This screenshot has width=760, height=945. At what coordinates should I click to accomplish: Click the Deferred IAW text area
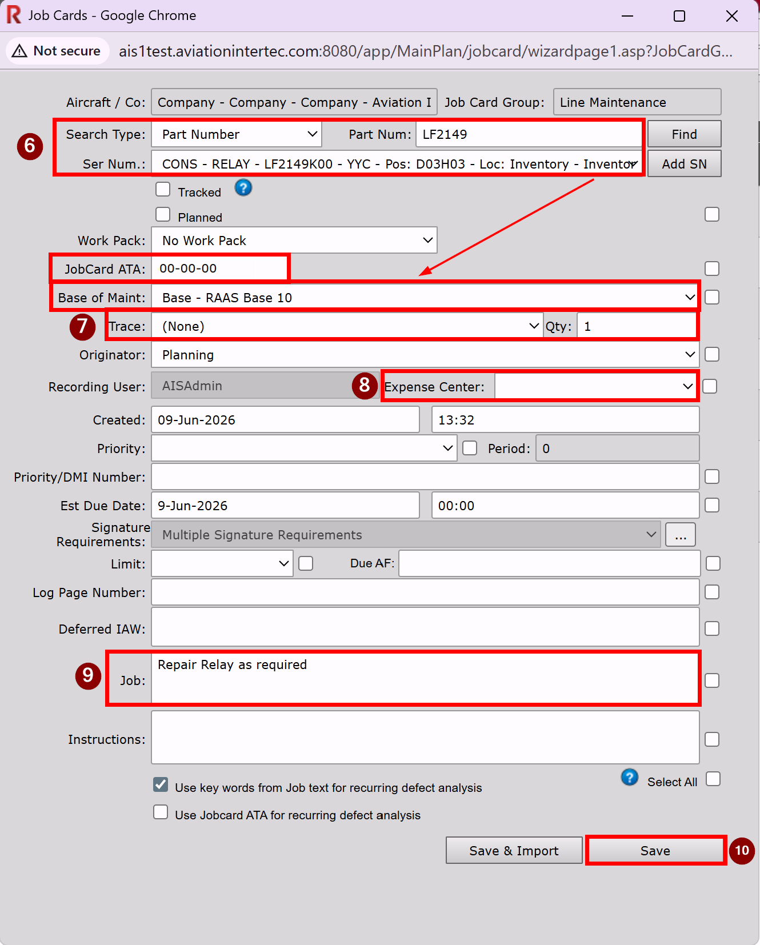coord(425,627)
